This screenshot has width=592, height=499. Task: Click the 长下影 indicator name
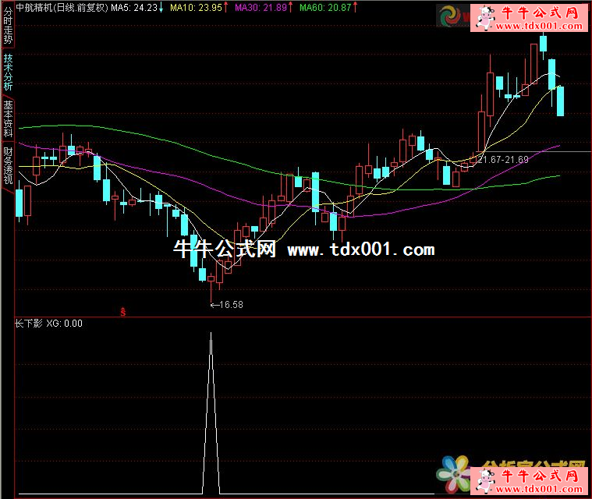coord(29,324)
